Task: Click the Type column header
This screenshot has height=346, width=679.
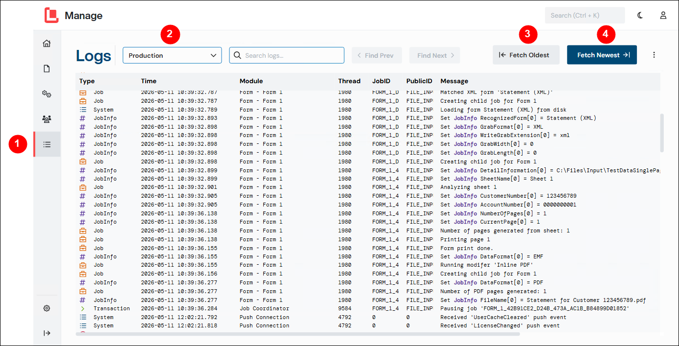Action: pos(87,81)
